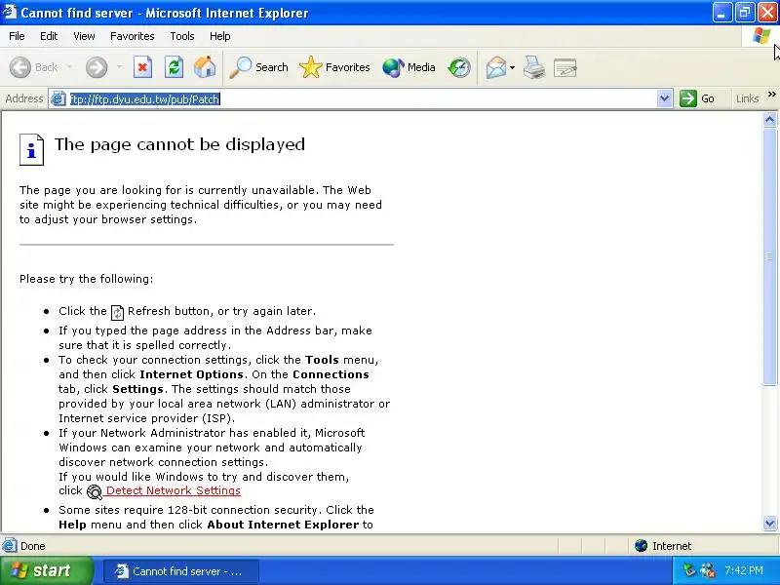Click 'The page cannot be displayed' heading

pos(179,144)
